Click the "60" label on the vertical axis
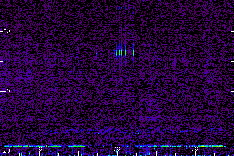Screen dimensions: 234x156 tap(6, 31)
